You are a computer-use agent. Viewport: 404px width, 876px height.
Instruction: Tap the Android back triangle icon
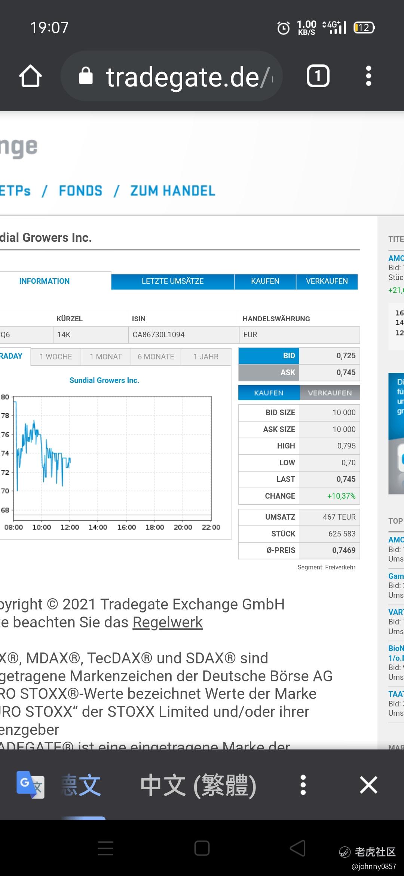click(x=298, y=848)
